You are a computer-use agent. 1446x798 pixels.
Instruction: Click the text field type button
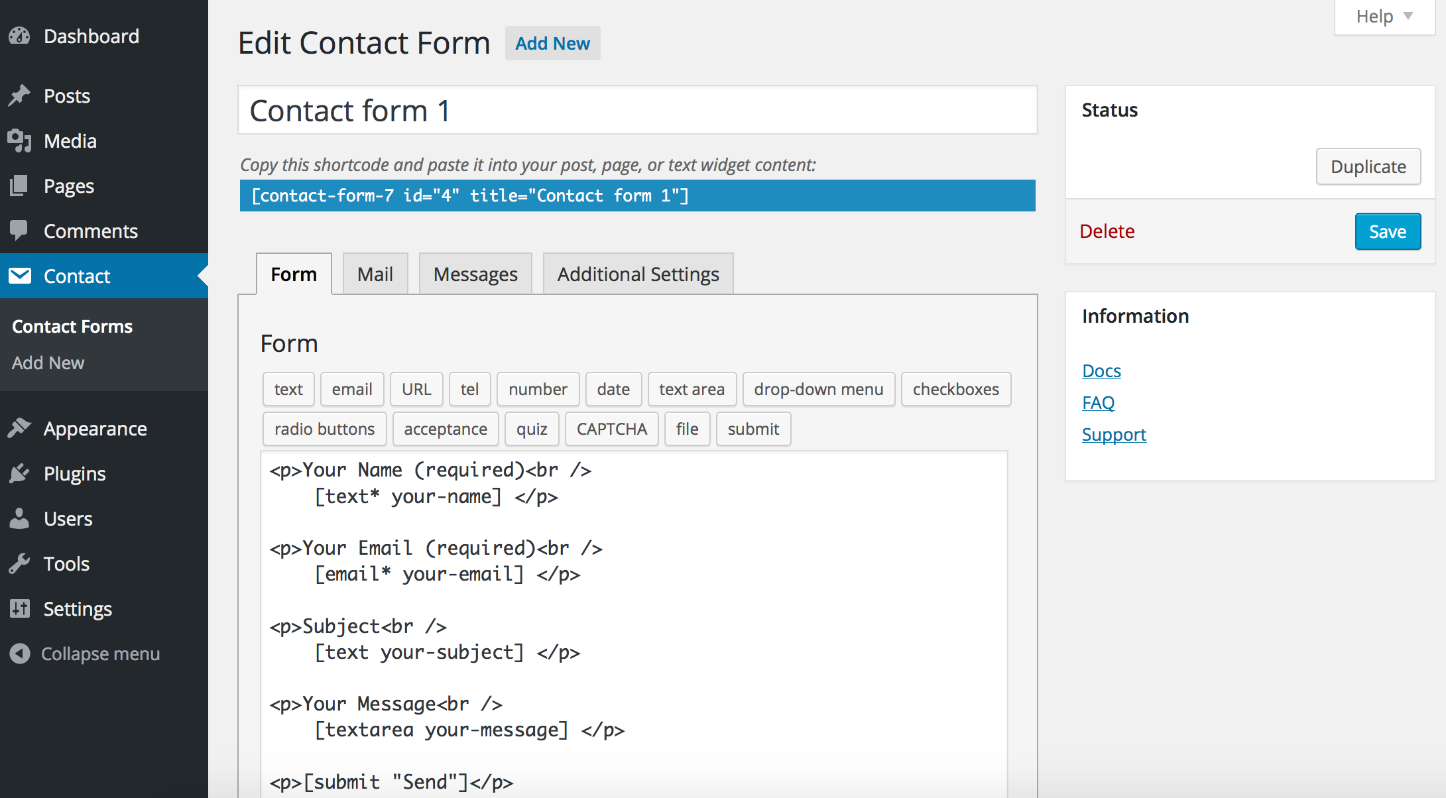click(287, 388)
